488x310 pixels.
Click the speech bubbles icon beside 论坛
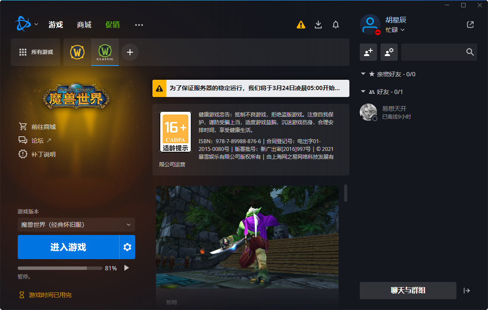(23, 140)
